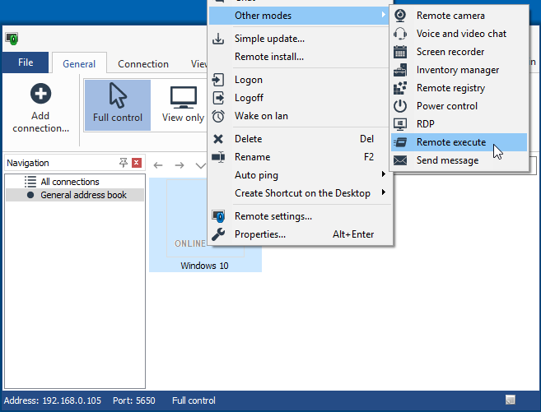Viewport: 541px width, 412px height.
Task: Click the Send message envelope icon
Action: point(400,160)
